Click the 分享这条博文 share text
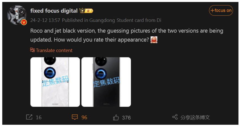 (x=195, y=117)
